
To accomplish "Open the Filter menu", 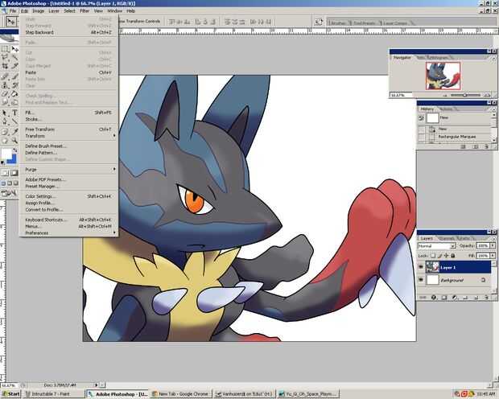I will (x=85, y=10).
